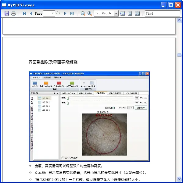Screen dimensions: 183x183
Task: Click the MyPDFViewer title bar app icon
Action: tap(4, 5)
